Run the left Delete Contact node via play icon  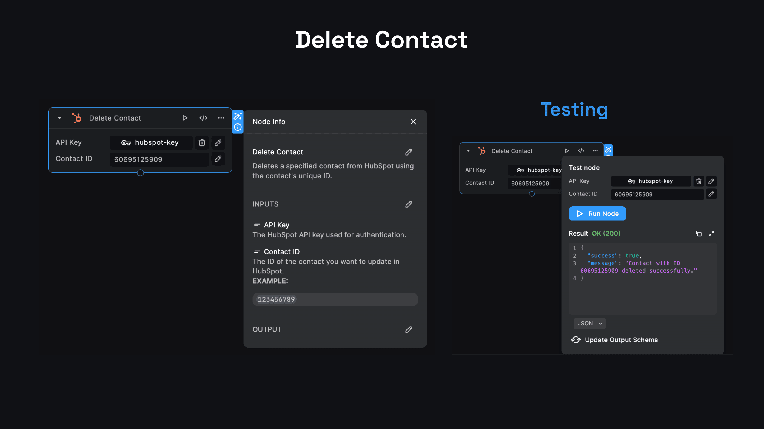pyautogui.click(x=185, y=118)
